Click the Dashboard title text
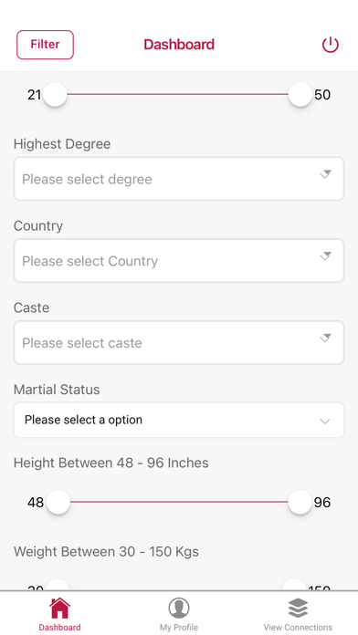 click(179, 44)
